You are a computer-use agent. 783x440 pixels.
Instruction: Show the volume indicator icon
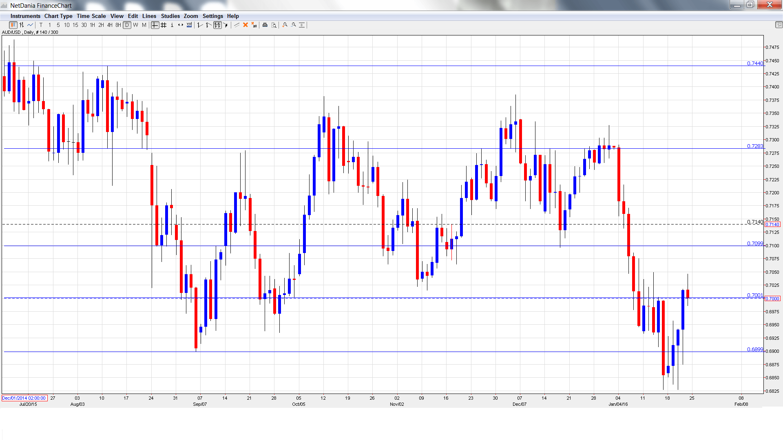(x=189, y=25)
